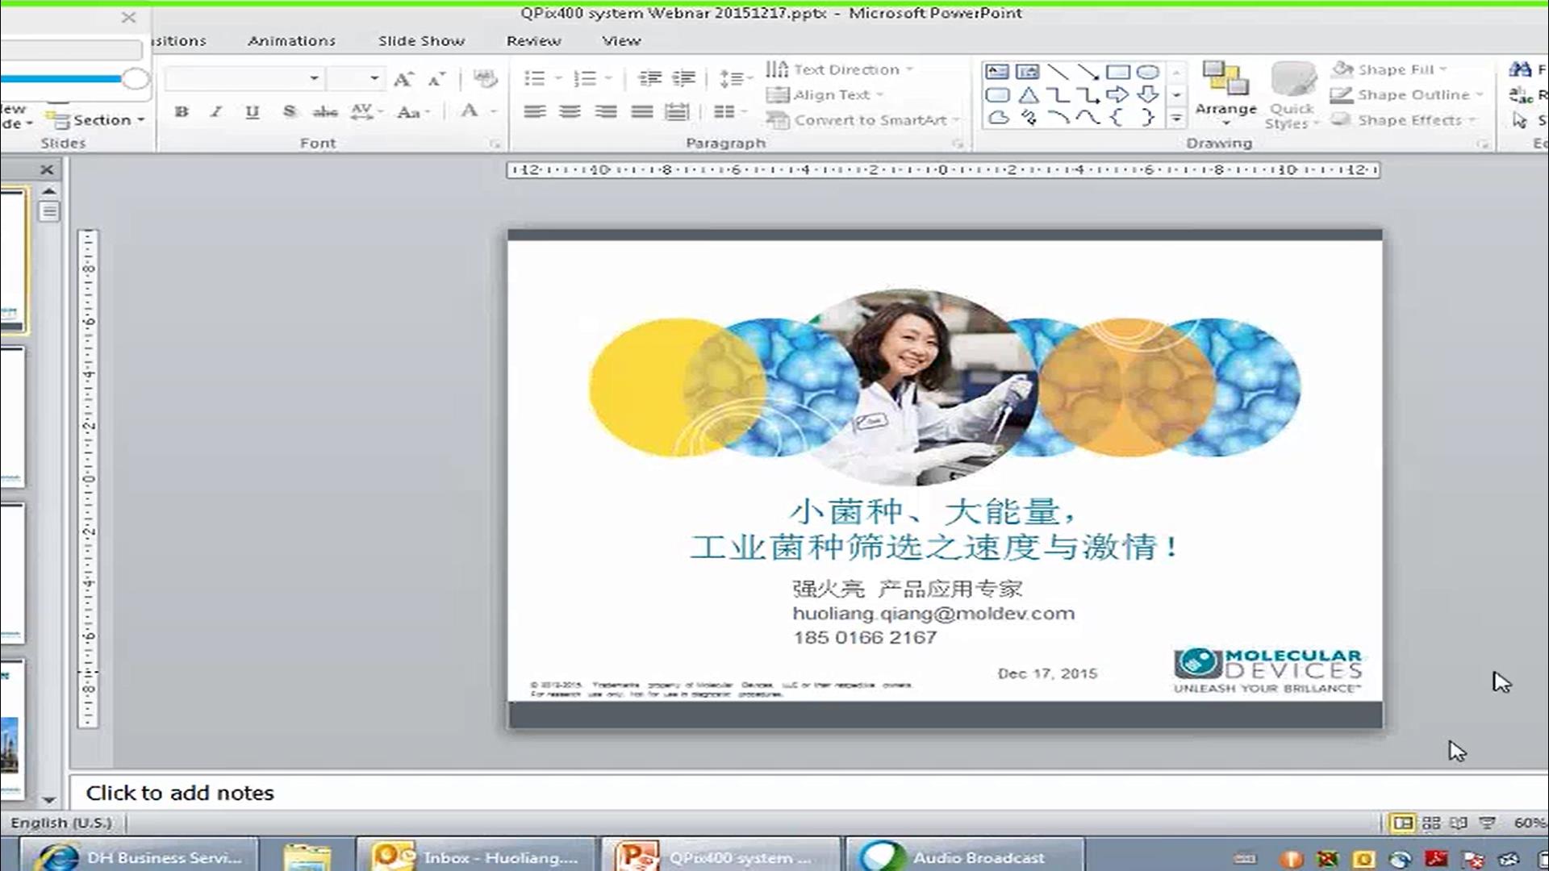Open the Slide Show tab
The image size is (1549, 871).
coord(421,41)
